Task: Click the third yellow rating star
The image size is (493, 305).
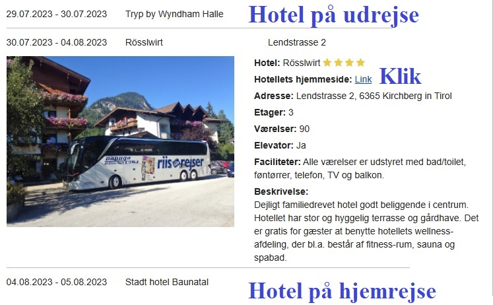Action: (349, 63)
